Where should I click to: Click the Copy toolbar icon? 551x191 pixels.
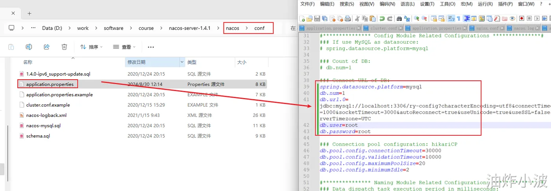365,18
